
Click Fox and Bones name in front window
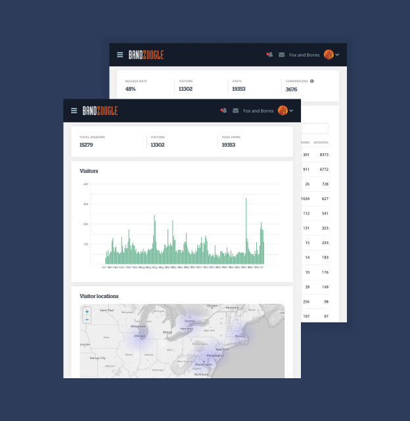tap(258, 111)
